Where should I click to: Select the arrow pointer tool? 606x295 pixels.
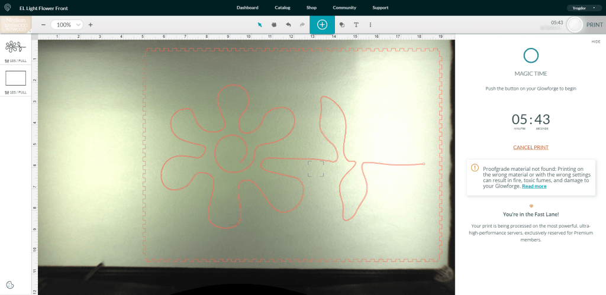tap(260, 25)
